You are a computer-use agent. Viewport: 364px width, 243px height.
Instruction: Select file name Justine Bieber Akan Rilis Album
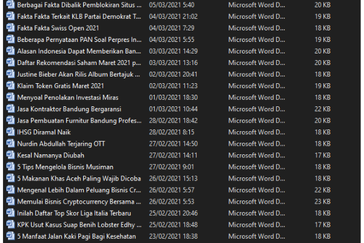coord(78,74)
